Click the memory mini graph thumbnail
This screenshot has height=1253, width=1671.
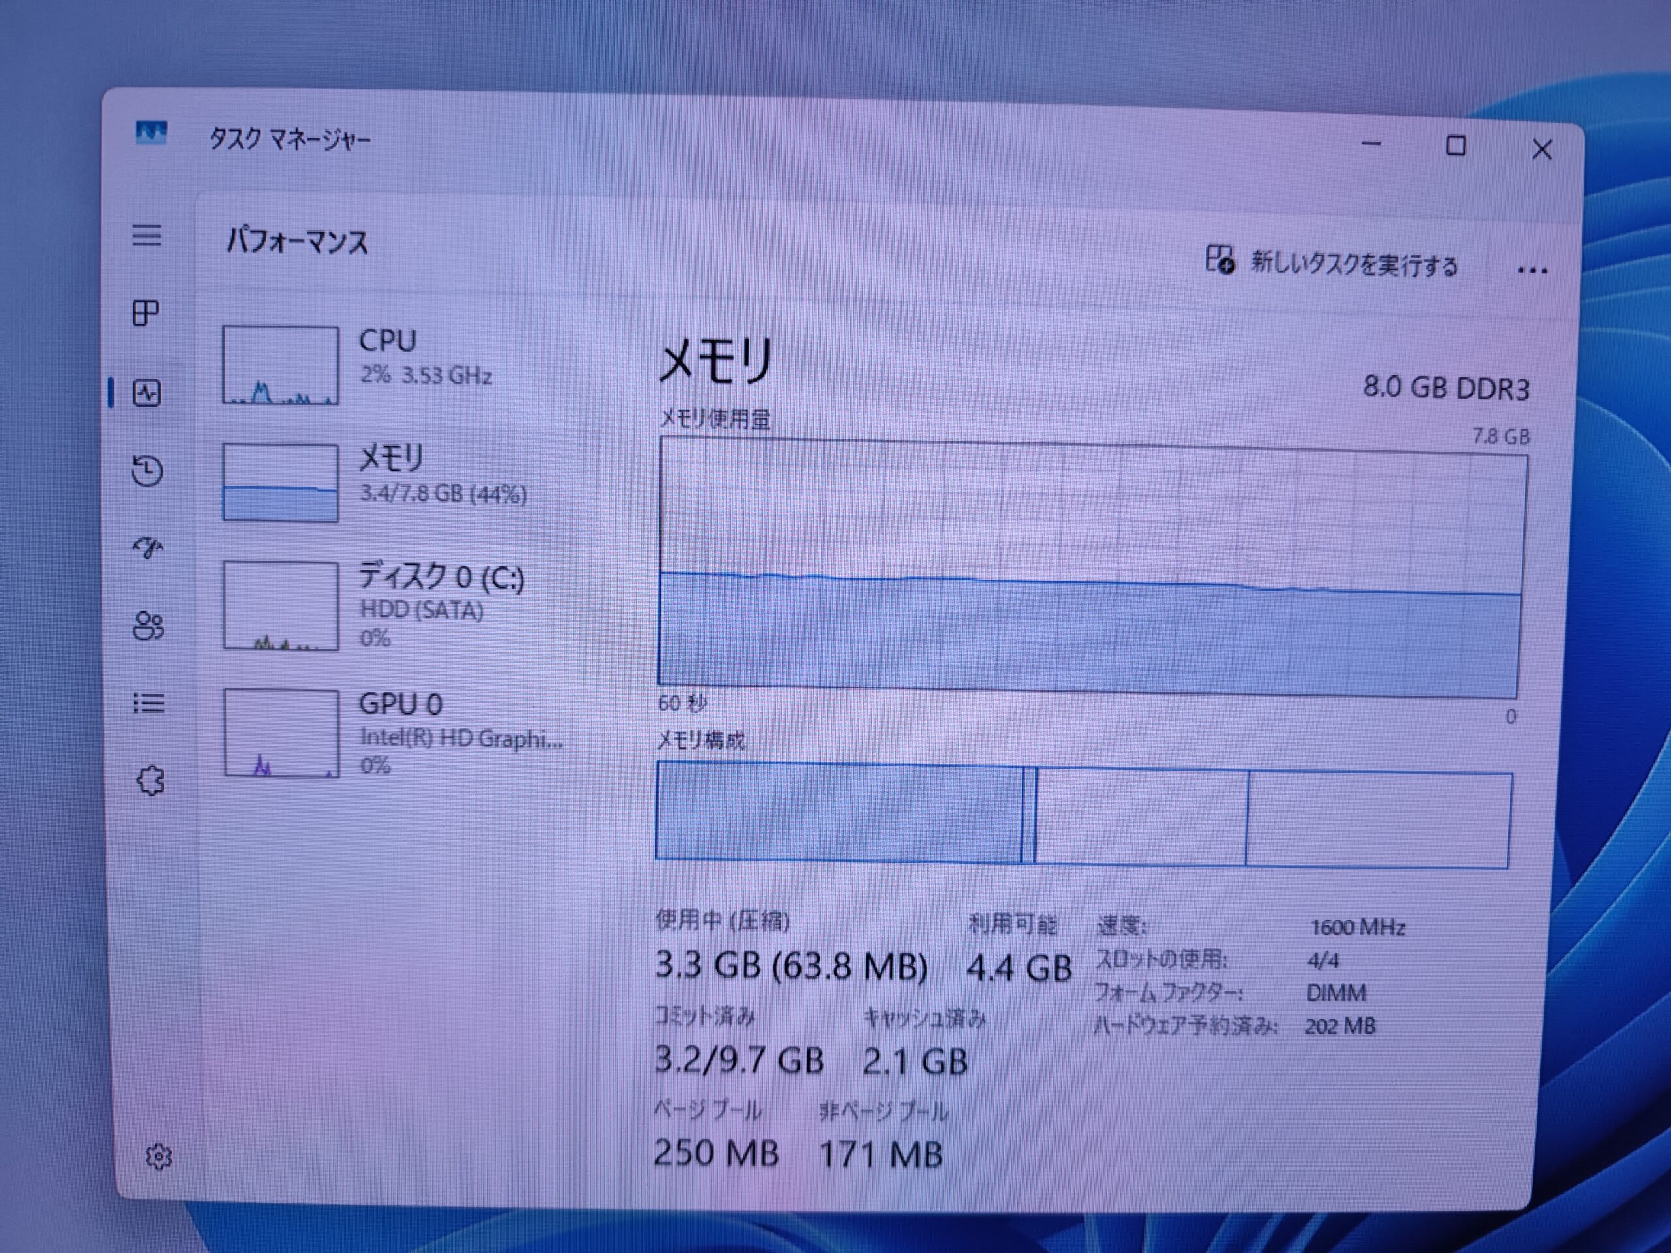280,483
